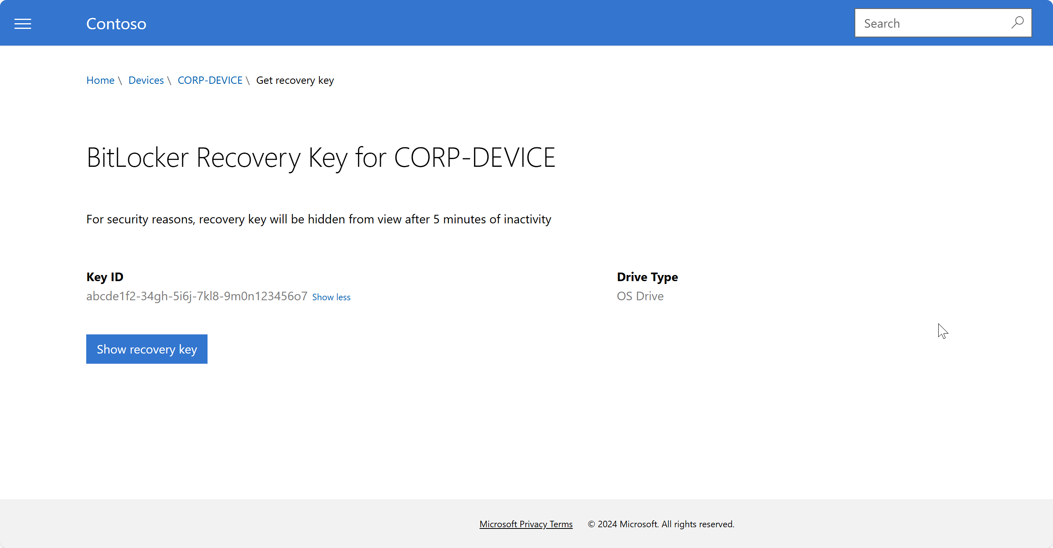Screen dimensions: 1053x548
Task: Click the CORP-DEVICE breadcrumb link
Action: click(210, 80)
